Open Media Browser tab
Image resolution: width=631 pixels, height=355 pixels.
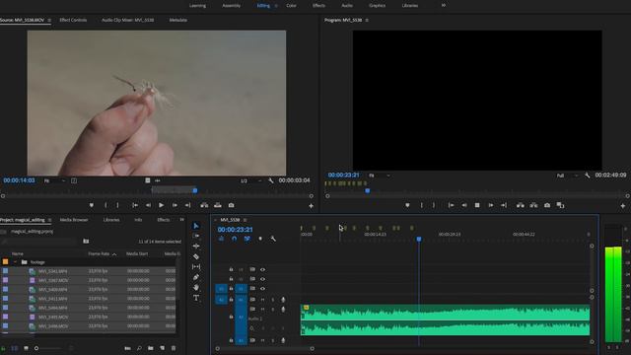tap(74, 220)
